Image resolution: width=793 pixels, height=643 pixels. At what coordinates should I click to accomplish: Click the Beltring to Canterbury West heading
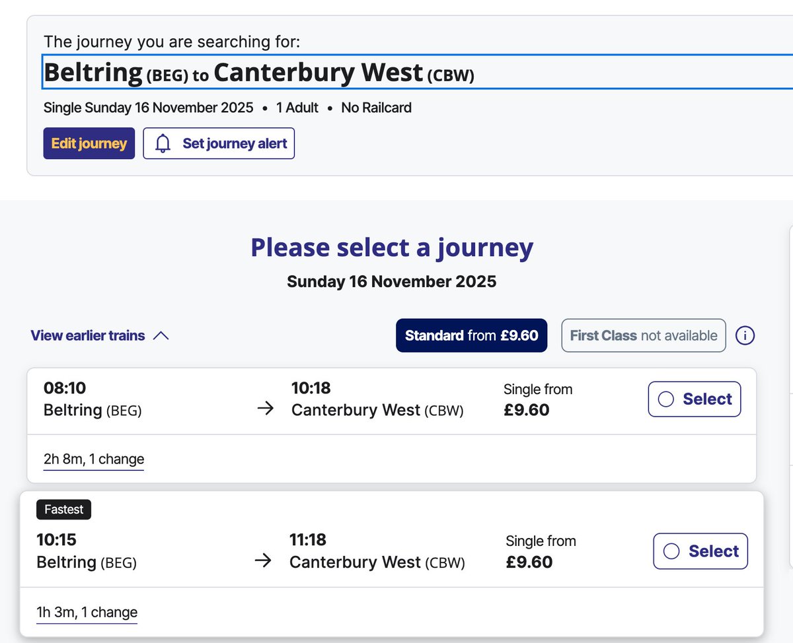pyautogui.click(x=259, y=73)
